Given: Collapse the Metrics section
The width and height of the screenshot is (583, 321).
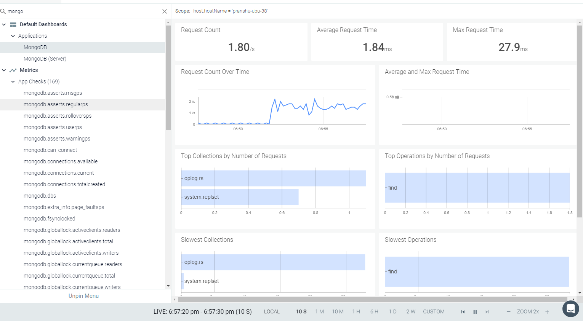Looking at the screenshot, I should point(4,70).
